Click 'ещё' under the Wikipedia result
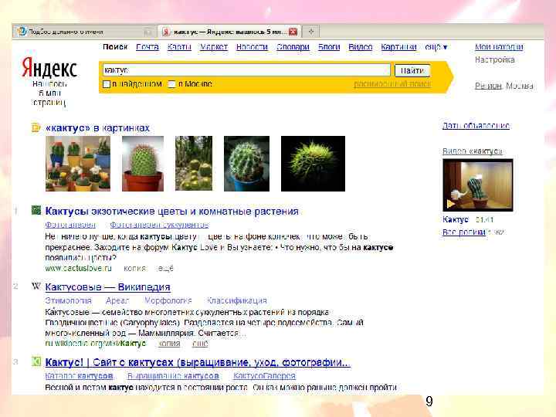The image size is (556, 417). 200,344
